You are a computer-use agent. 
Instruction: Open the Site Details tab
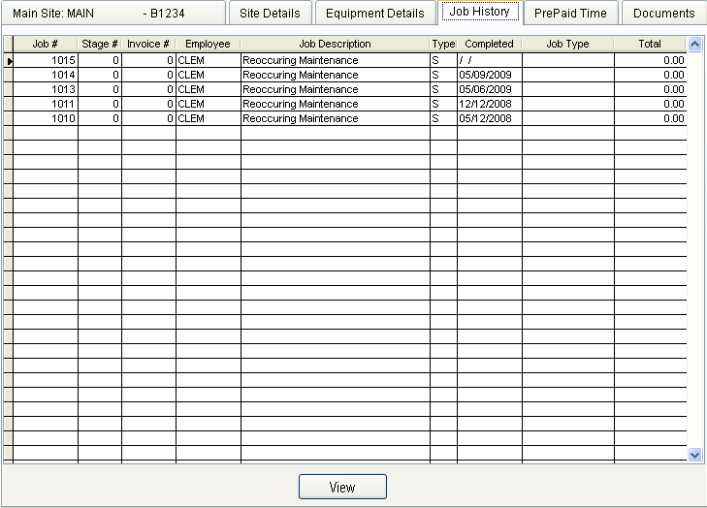tap(270, 13)
